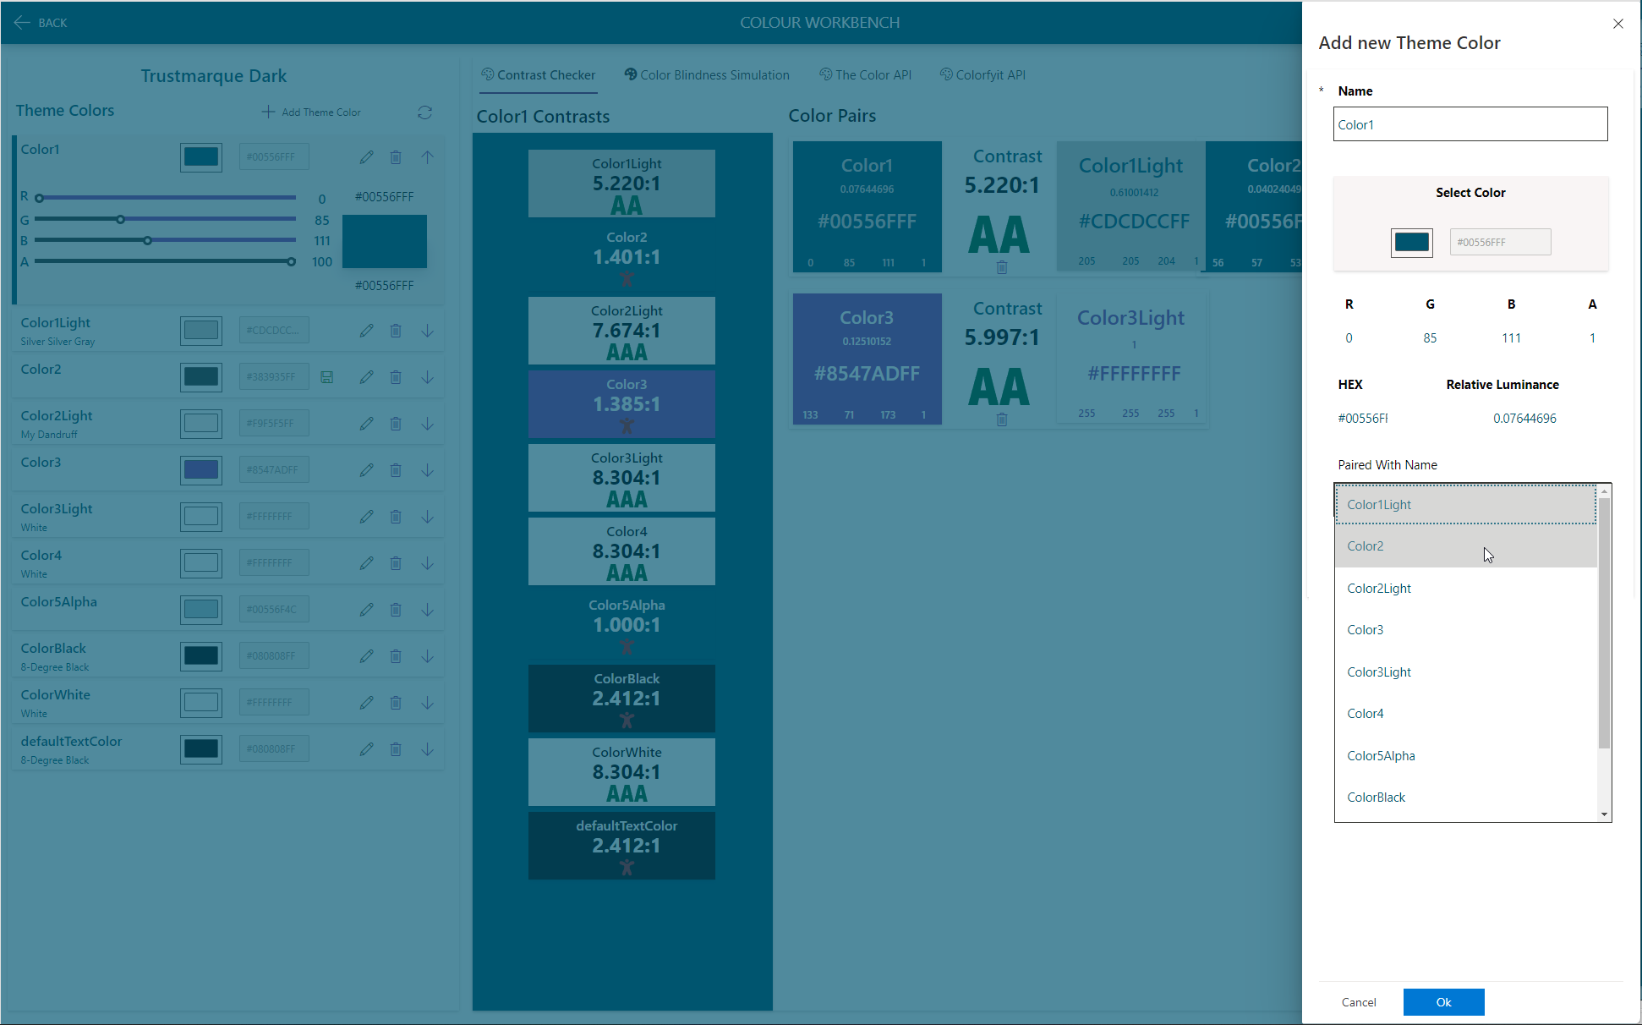This screenshot has width=1642, height=1025.
Task: Click the move up arrow icon for Color1
Action: click(429, 156)
